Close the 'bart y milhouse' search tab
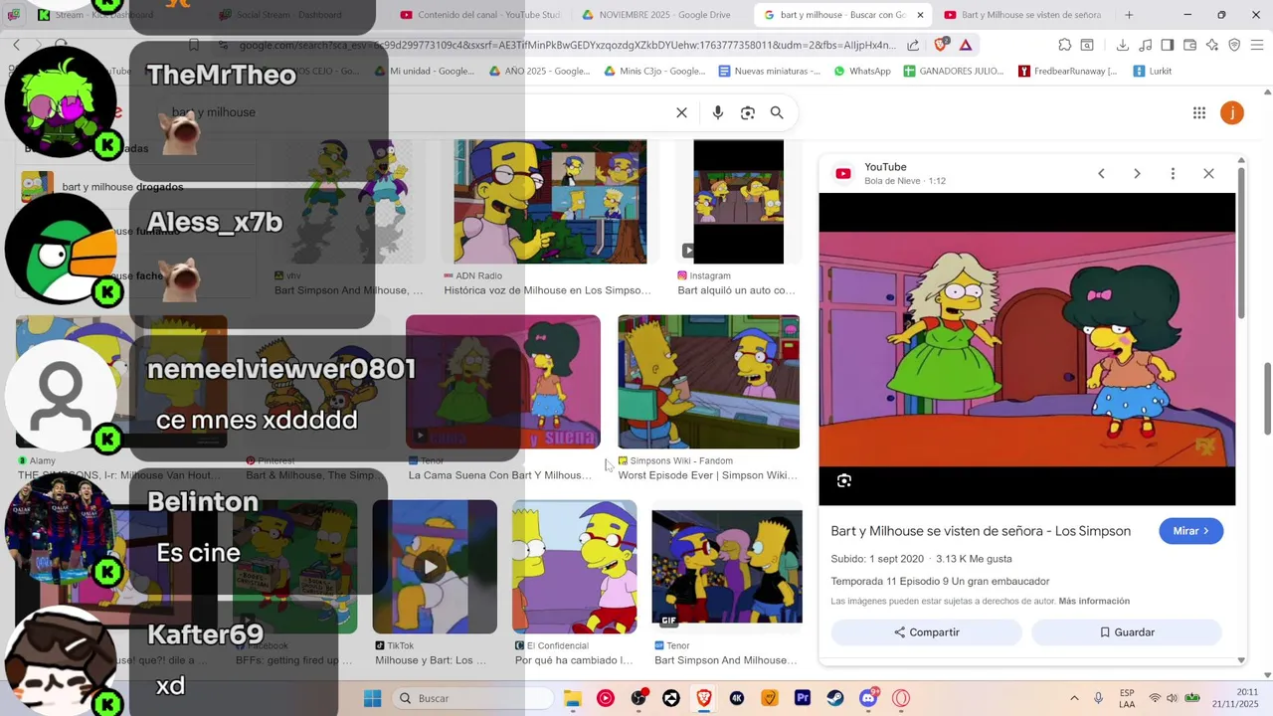This screenshot has width=1273, height=716. [x=920, y=15]
